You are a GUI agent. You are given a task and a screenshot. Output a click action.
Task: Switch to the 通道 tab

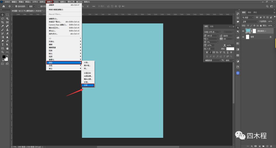pyautogui.click(x=249, y=12)
